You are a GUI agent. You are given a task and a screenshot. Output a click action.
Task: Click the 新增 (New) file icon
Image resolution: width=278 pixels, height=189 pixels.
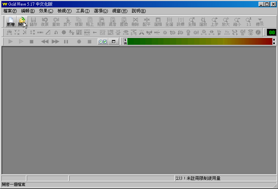tap(11, 22)
